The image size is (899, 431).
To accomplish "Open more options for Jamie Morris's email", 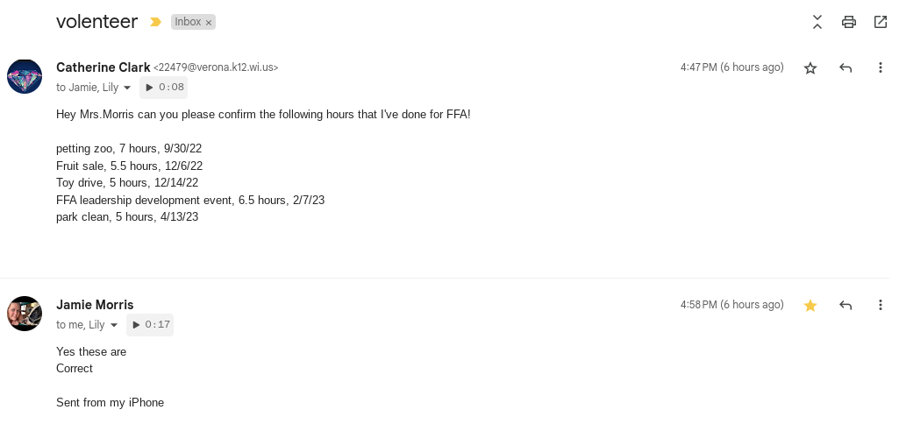I will 880,306.
